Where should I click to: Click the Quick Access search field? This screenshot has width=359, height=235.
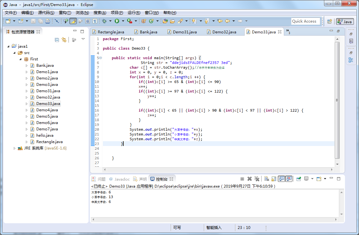pos(305,21)
